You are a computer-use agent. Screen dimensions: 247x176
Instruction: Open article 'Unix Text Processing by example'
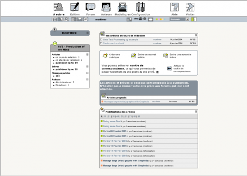pyautogui.click(x=121, y=39)
